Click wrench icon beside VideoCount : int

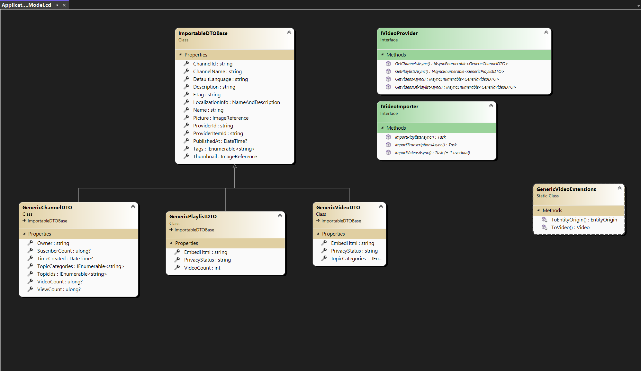tap(177, 268)
